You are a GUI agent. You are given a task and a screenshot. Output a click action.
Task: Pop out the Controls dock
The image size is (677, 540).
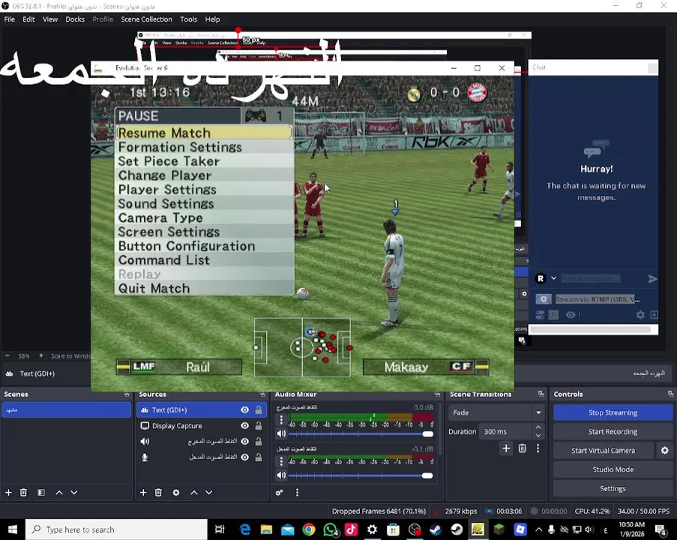click(670, 394)
